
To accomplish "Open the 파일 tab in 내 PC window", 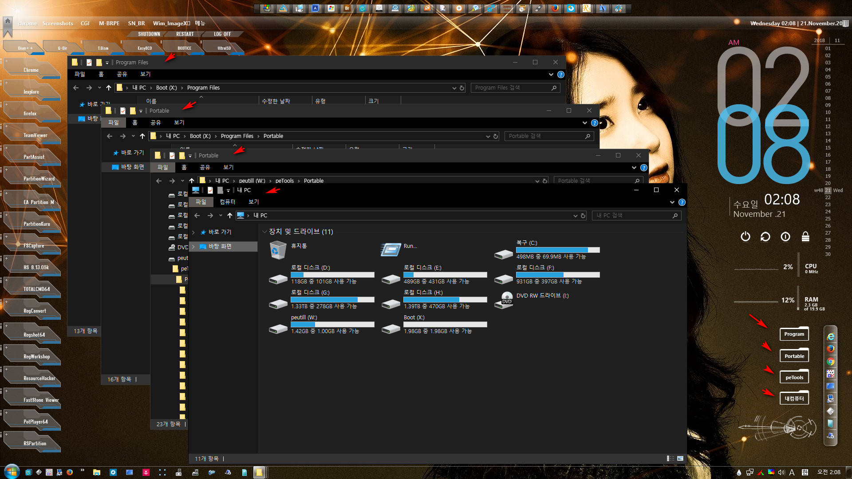I will pyautogui.click(x=201, y=202).
